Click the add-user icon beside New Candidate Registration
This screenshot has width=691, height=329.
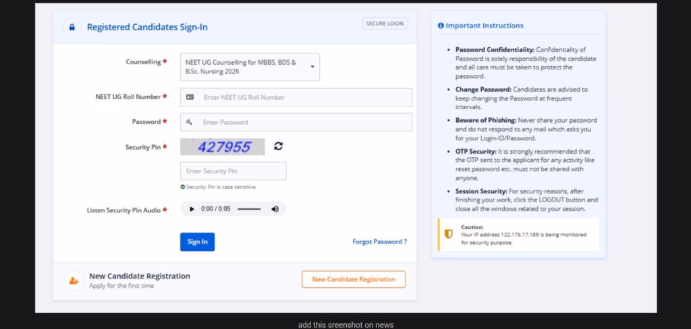click(x=74, y=280)
